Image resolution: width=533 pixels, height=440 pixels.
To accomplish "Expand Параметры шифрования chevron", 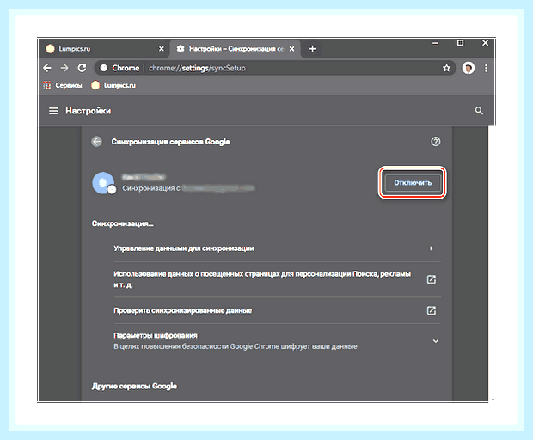I will [436, 341].
